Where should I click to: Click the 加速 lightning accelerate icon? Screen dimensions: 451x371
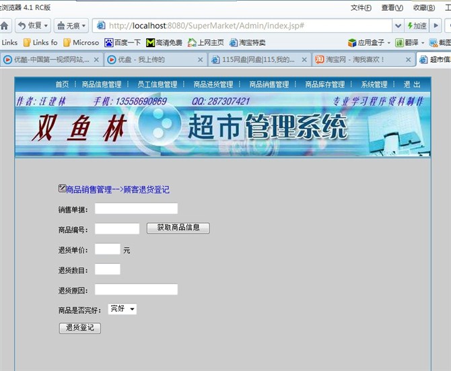click(417, 26)
